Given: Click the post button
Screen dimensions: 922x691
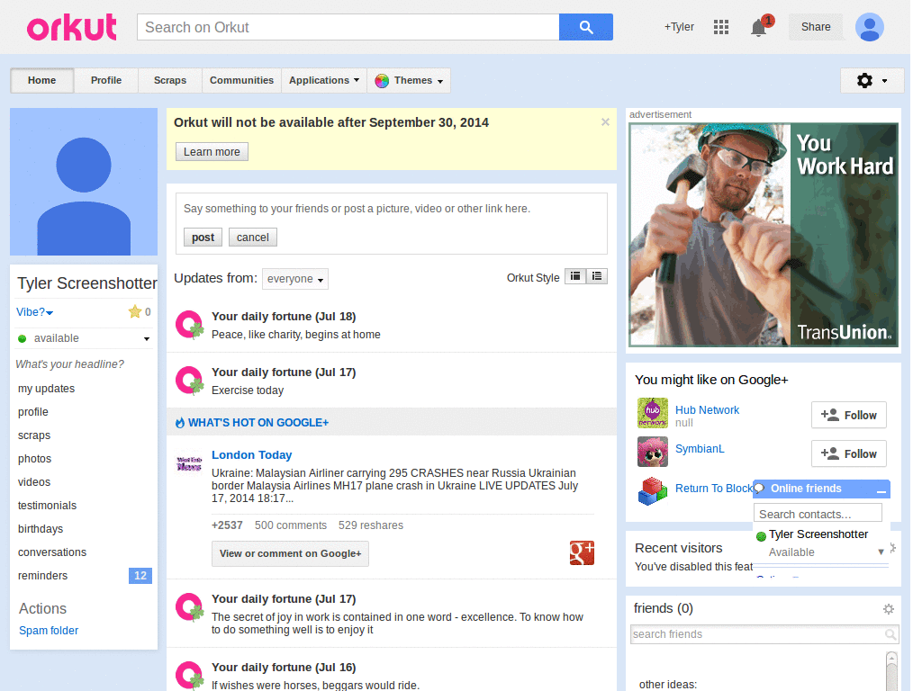Looking at the screenshot, I should 203,238.
